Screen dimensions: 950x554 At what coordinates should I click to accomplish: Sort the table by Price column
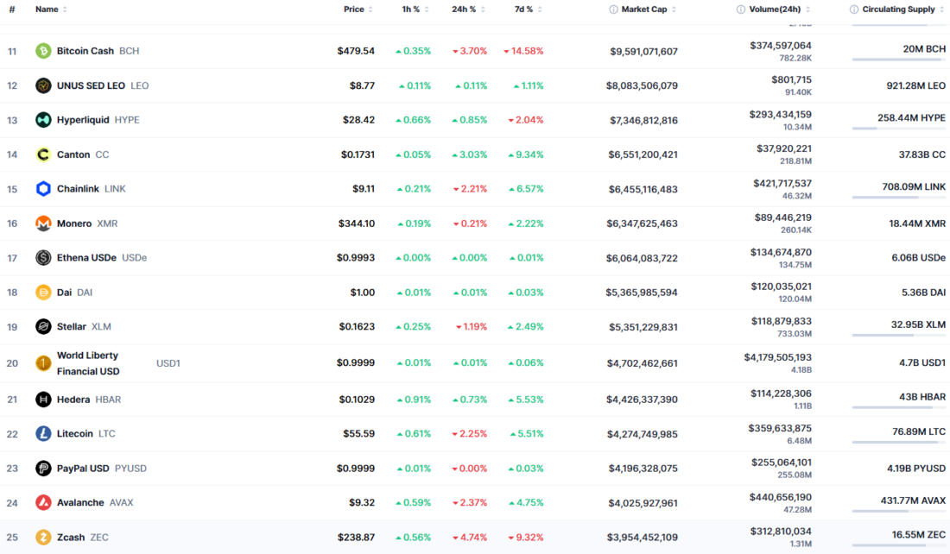(x=358, y=9)
